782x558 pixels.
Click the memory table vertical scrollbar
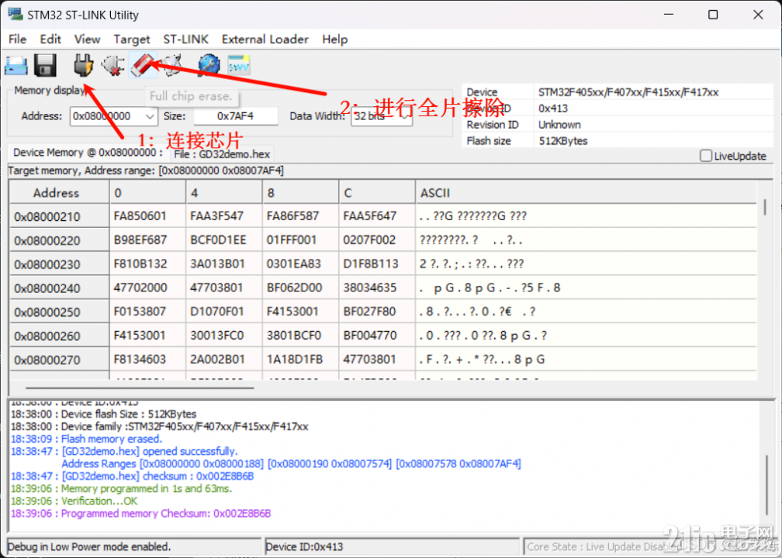click(x=765, y=207)
